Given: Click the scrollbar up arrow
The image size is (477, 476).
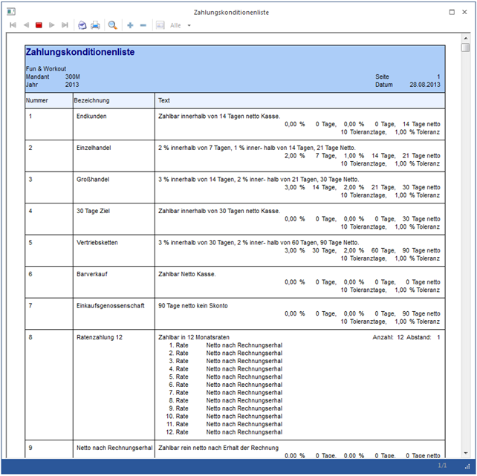Looking at the screenshot, I should [x=465, y=37].
